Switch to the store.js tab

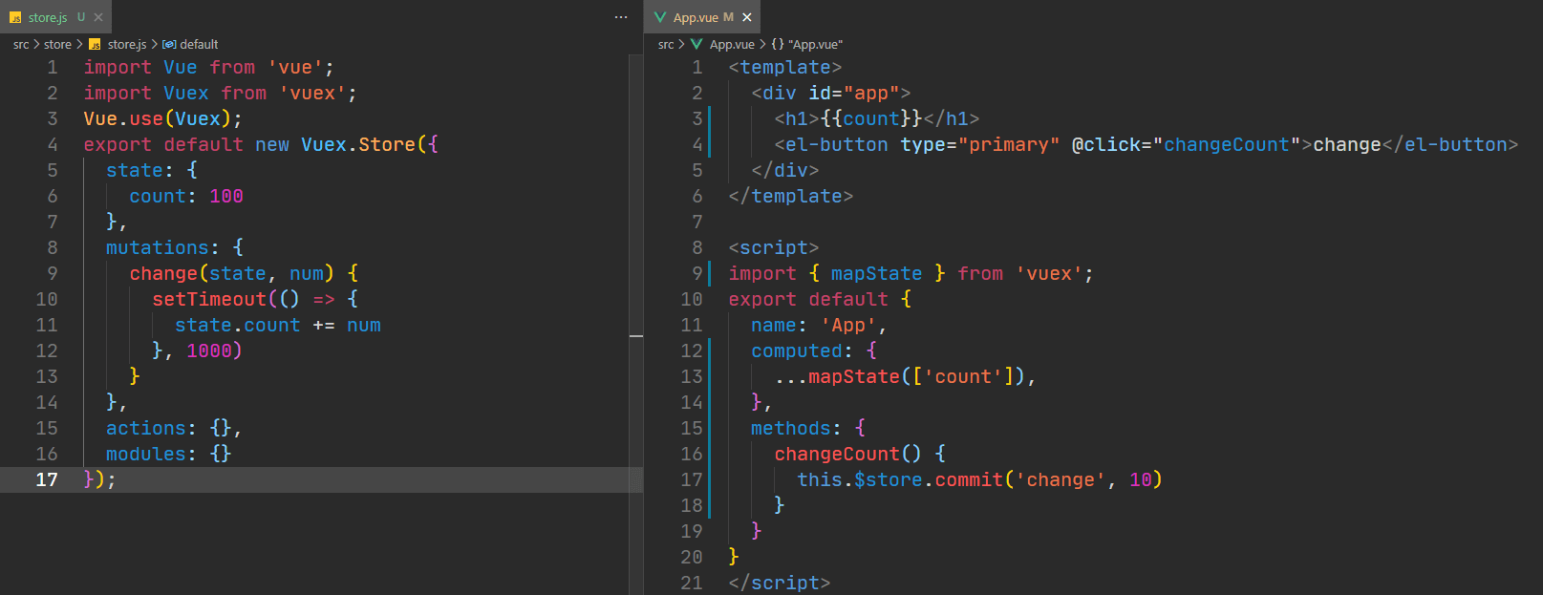(x=55, y=17)
